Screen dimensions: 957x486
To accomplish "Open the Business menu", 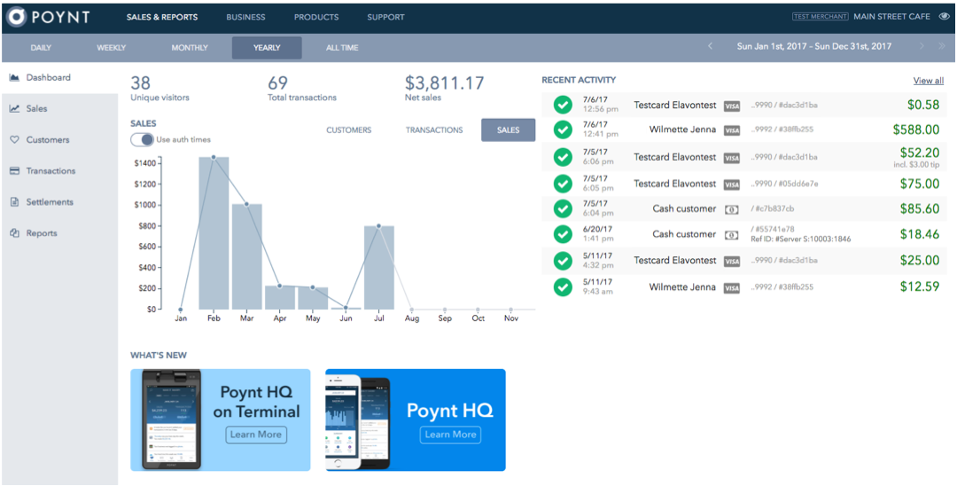I will [245, 17].
